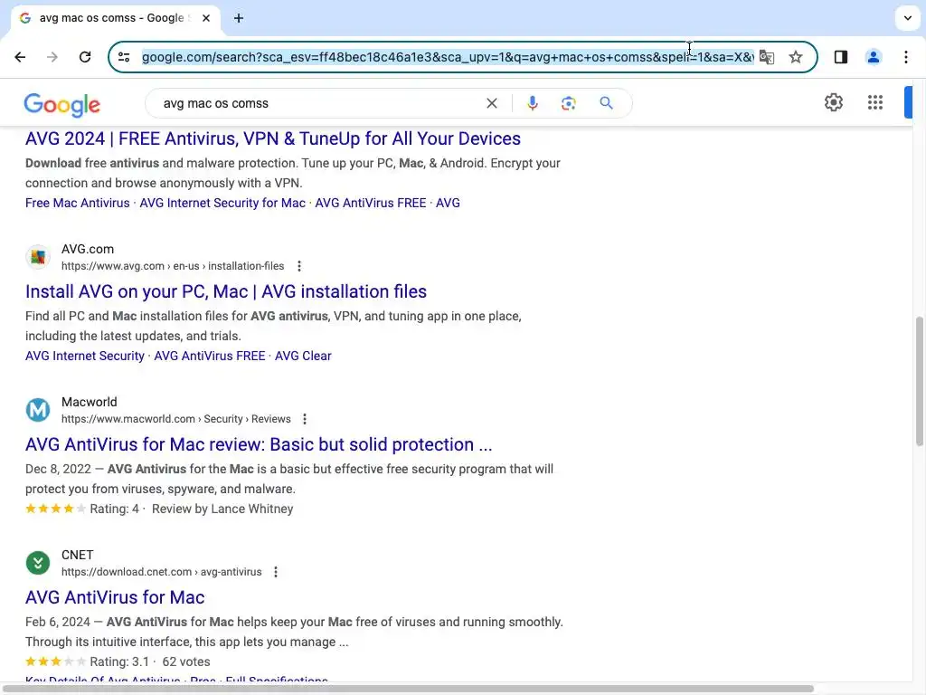Click the horizontal scrollbar at the bottom
The width and height of the screenshot is (926, 695).
click(408, 689)
